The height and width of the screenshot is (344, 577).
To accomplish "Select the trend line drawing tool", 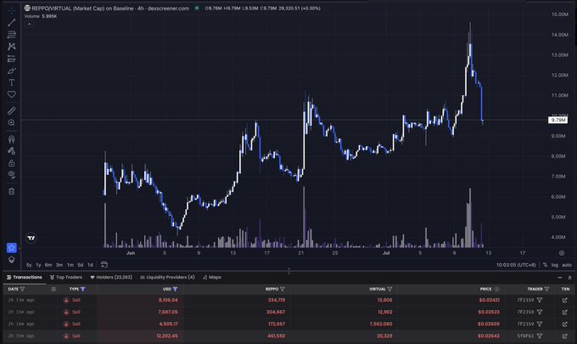I will pos(11,22).
